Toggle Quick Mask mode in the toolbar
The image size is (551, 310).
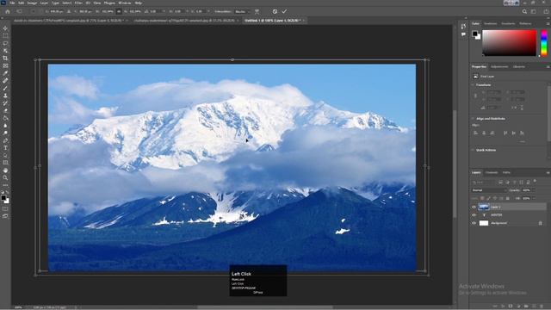[x=5, y=208]
